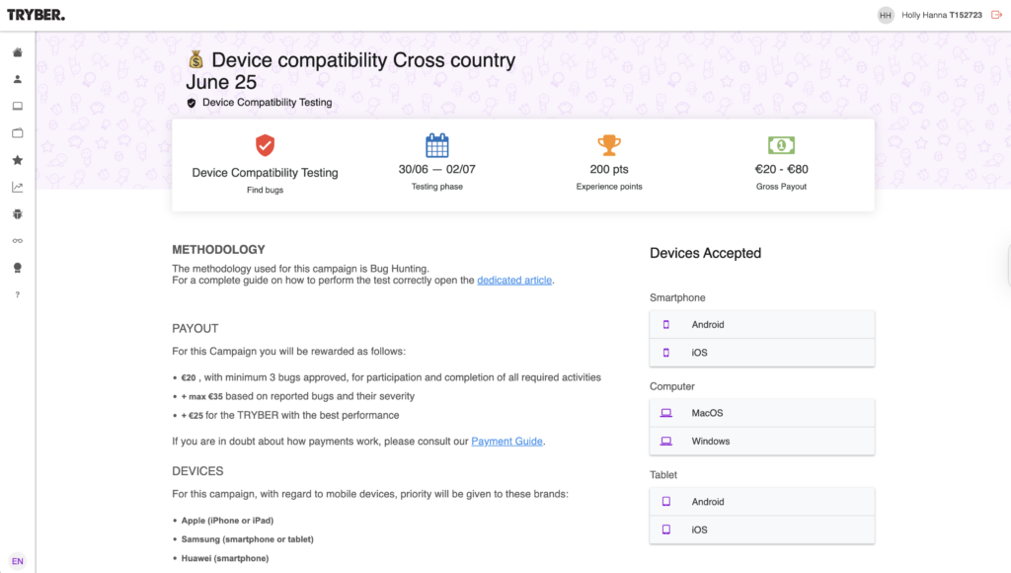Open the dedicated article link

(x=513, y=281)
